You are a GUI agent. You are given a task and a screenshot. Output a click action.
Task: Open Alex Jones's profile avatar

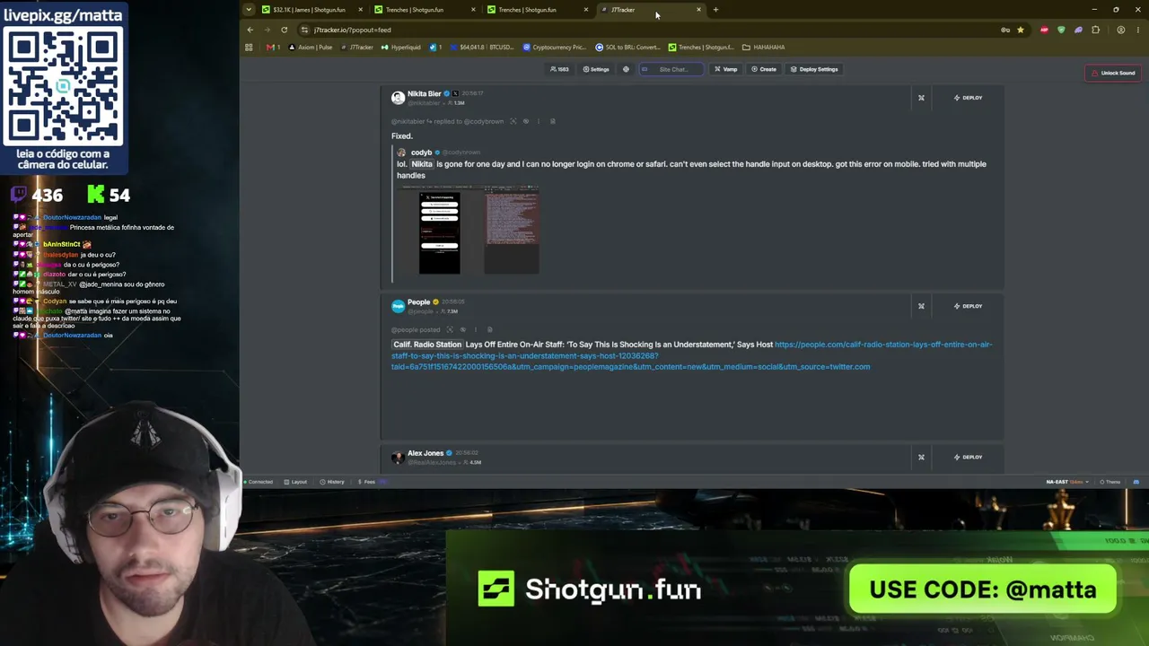click(x=398, y=457)
